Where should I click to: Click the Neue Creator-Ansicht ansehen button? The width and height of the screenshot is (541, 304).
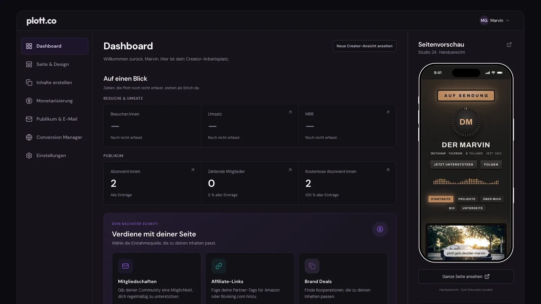tap(364, 46)
